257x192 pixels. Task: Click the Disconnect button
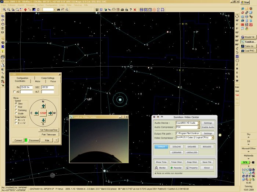click(x=34, y=140)
